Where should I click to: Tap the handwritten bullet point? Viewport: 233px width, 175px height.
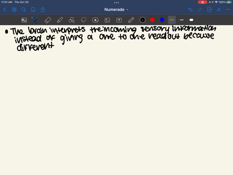tap(6, 32)
